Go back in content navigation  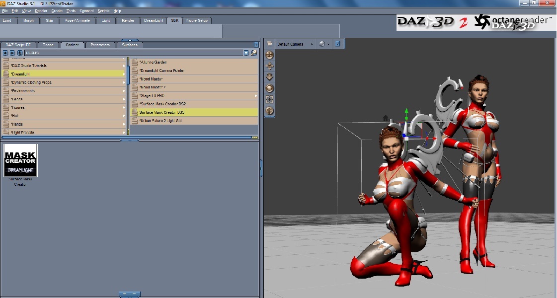(x=5, y=53)
